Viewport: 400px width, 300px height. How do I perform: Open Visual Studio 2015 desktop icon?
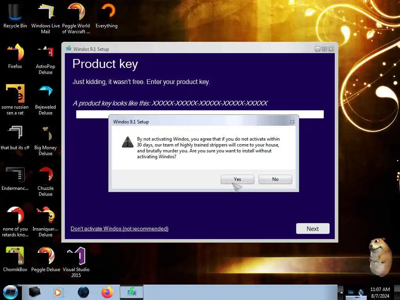click(x=76, y=262)
